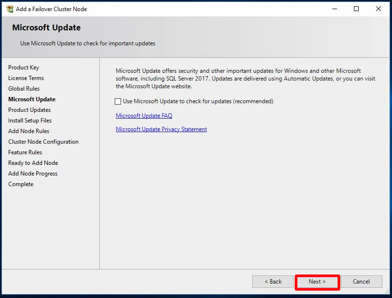Enable Use Microsoft Update checkbox

click(x=118, y=102)
